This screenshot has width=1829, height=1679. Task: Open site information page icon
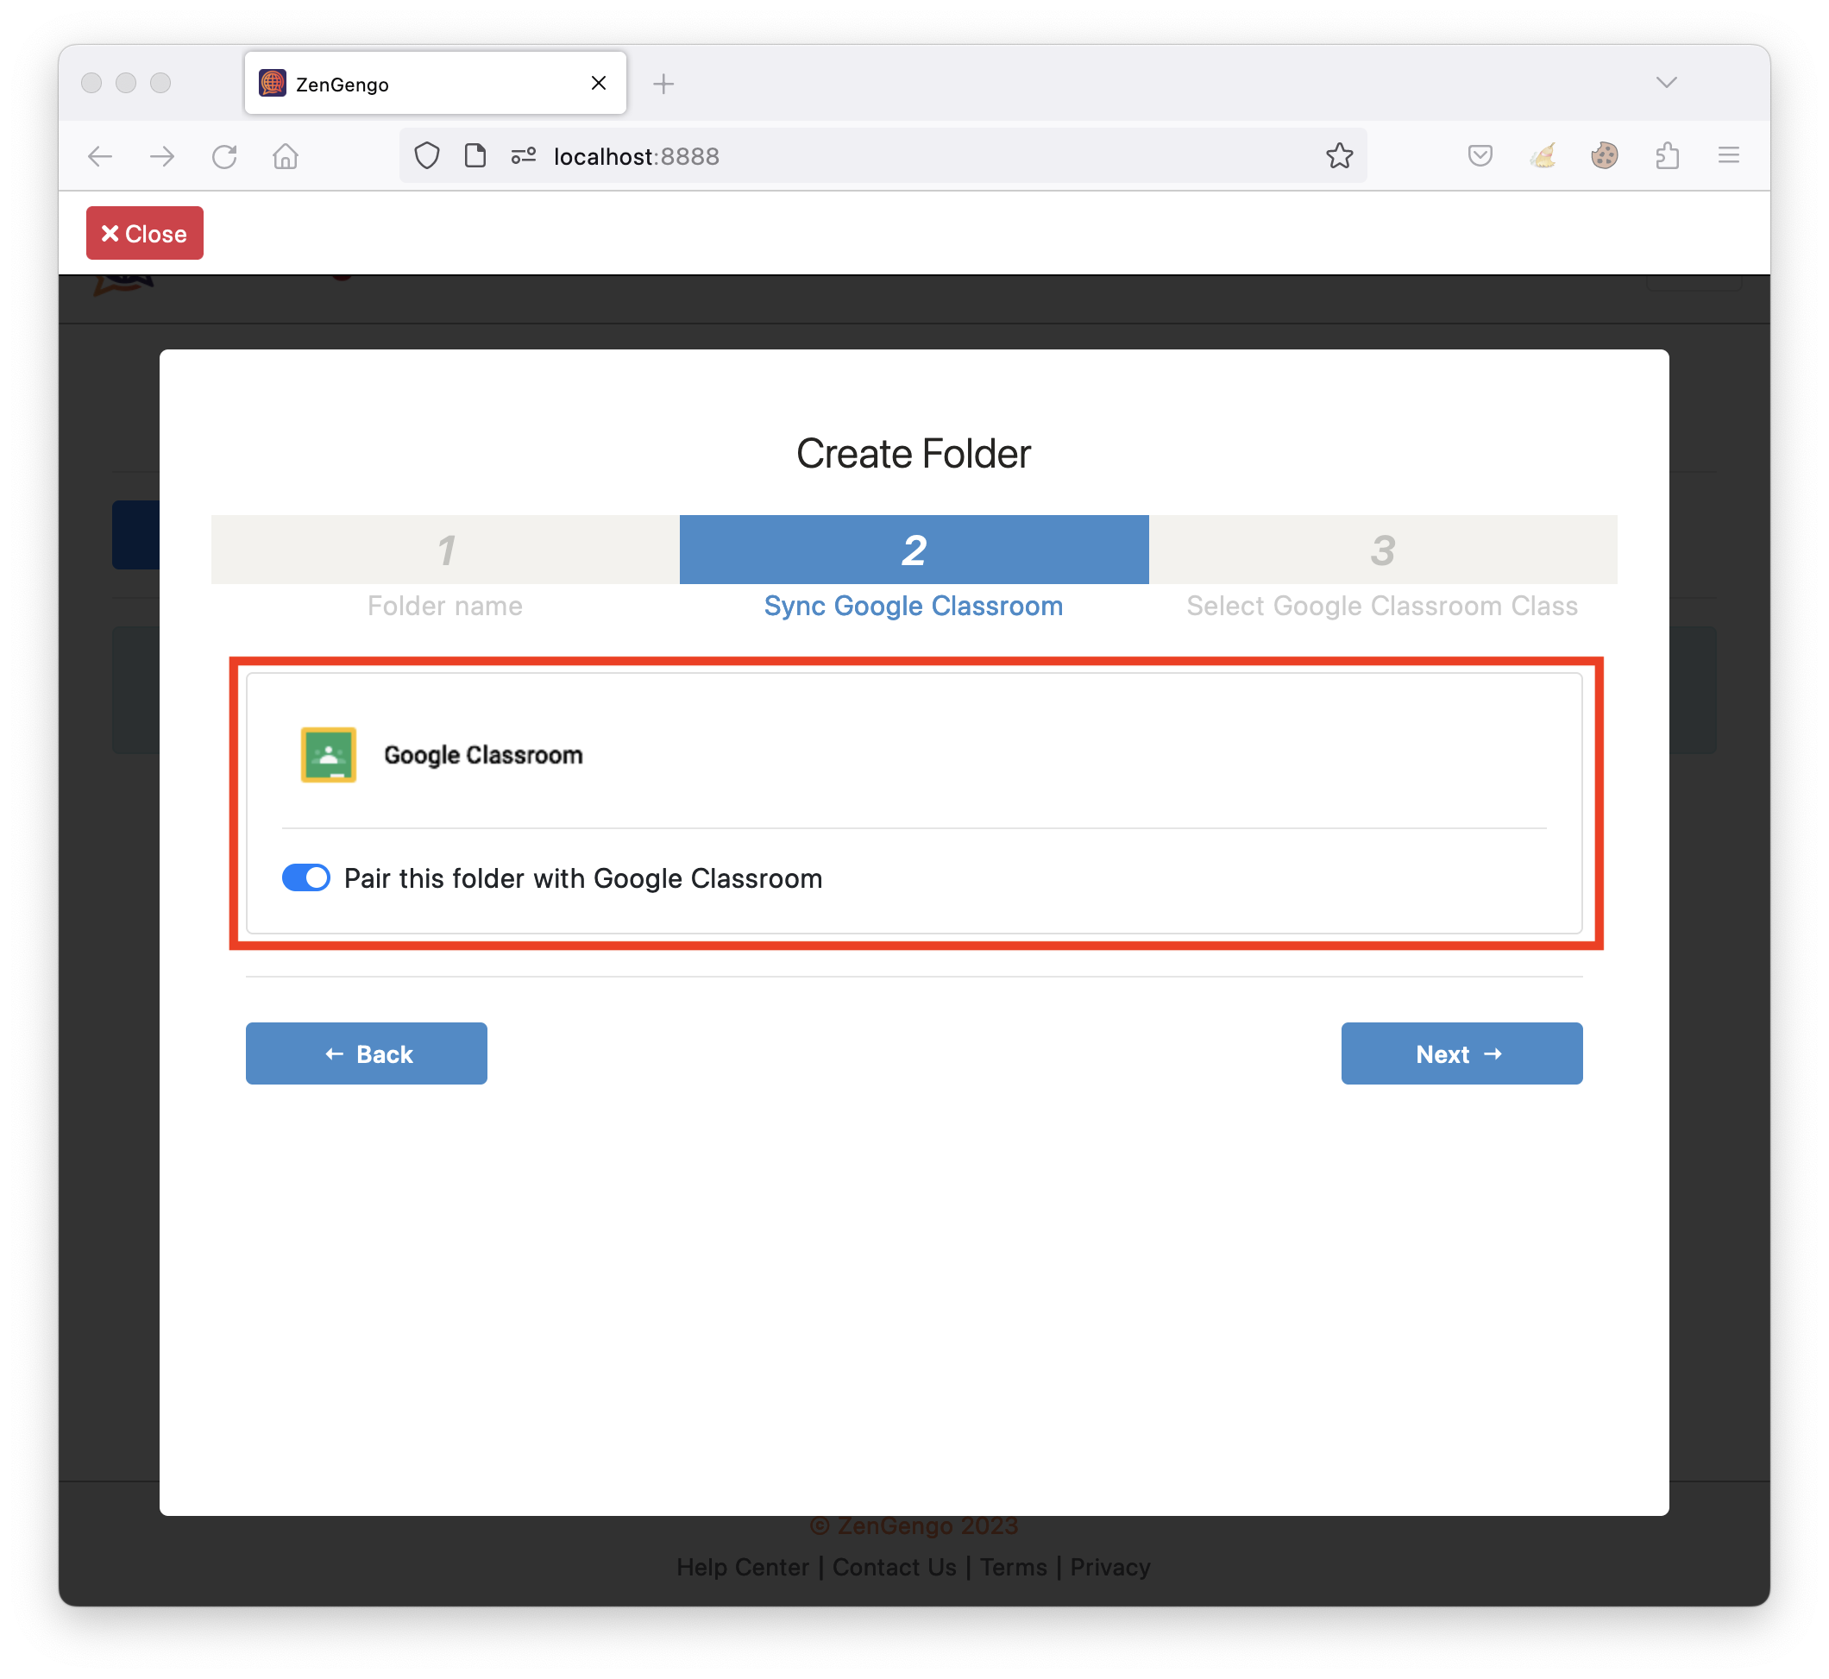point(475,156)
